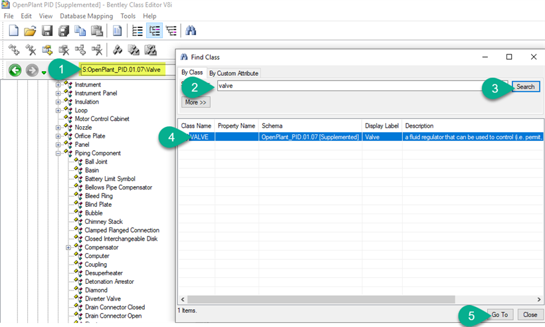Click the Save All stacked disks icon
Viewport: 545px width, 327px height.
(64, 31)
